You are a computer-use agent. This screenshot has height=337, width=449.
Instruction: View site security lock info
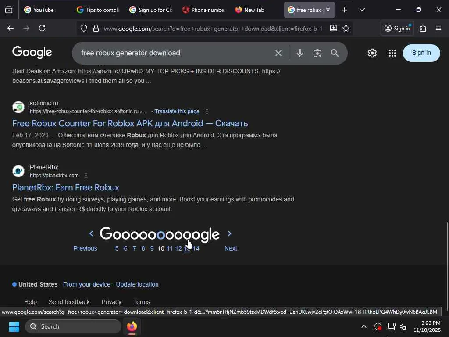coord(96,29)
